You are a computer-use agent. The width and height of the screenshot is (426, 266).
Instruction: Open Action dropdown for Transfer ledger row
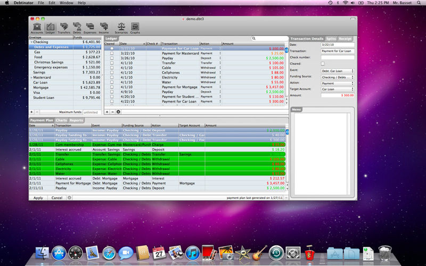point(210,63)
